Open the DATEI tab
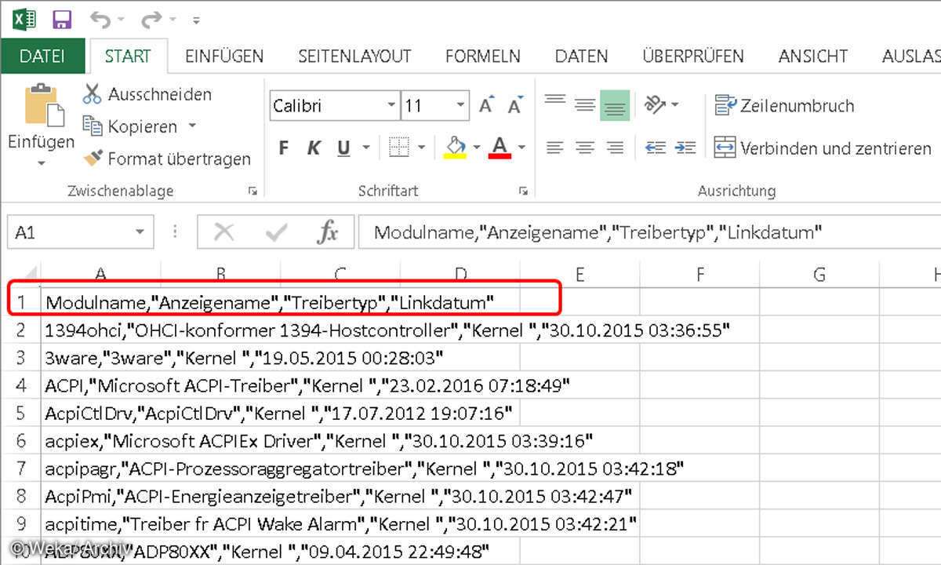 (x=42, y=56)
